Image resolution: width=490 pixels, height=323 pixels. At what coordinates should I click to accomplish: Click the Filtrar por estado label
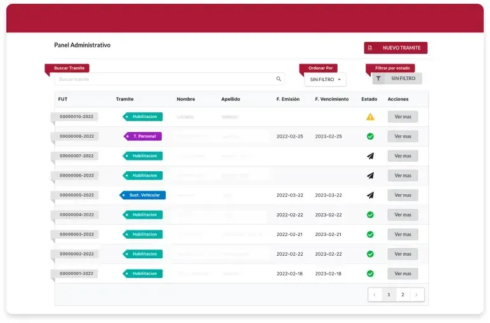(x=392, y=68)
